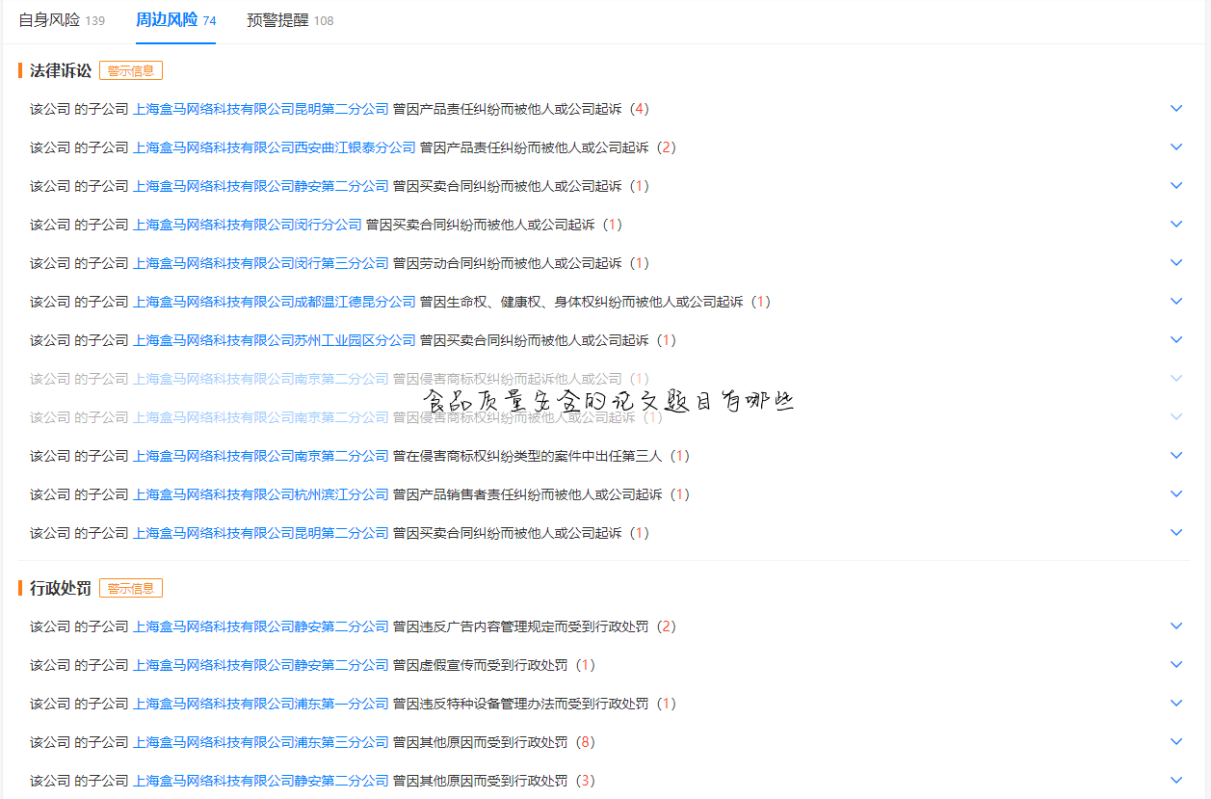Image resolution: width=1211 pixels, height=799 pixels.
Task: Open the 闵行第三分公司 company link
Action: [x=261, y=263]
